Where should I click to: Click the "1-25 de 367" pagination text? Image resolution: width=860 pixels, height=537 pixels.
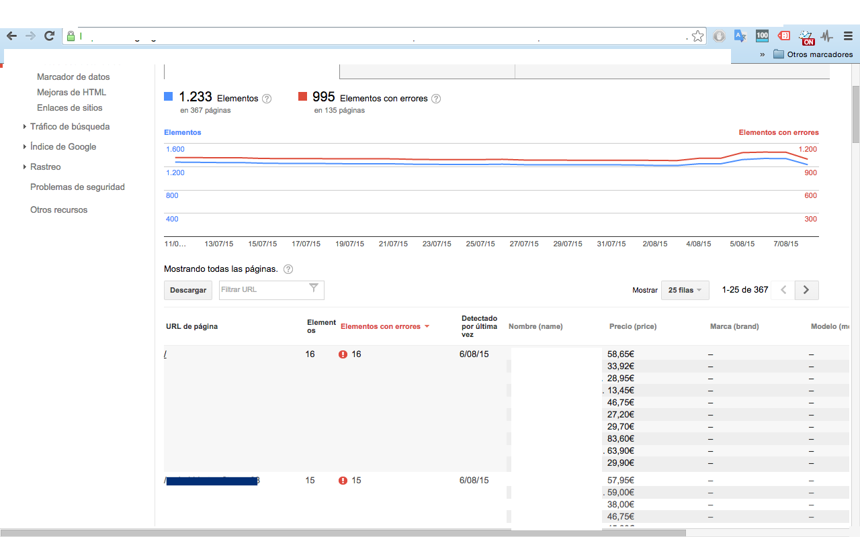click(745, 290)
